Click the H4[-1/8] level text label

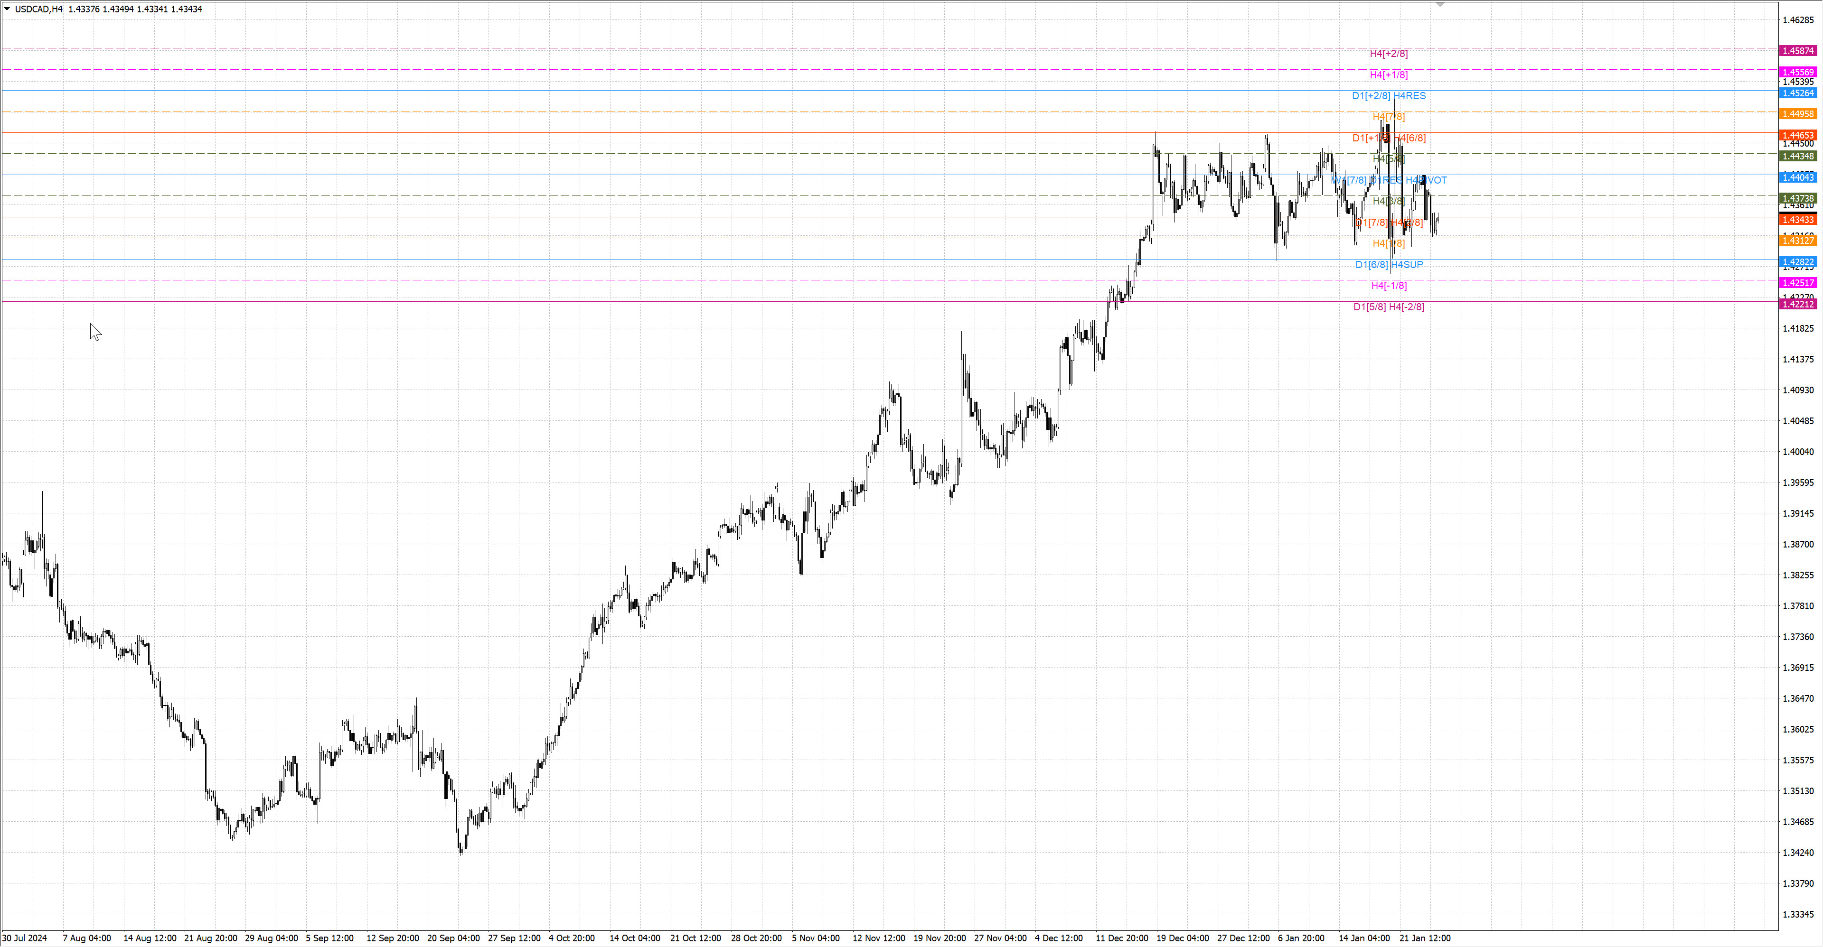(1389, 286)
